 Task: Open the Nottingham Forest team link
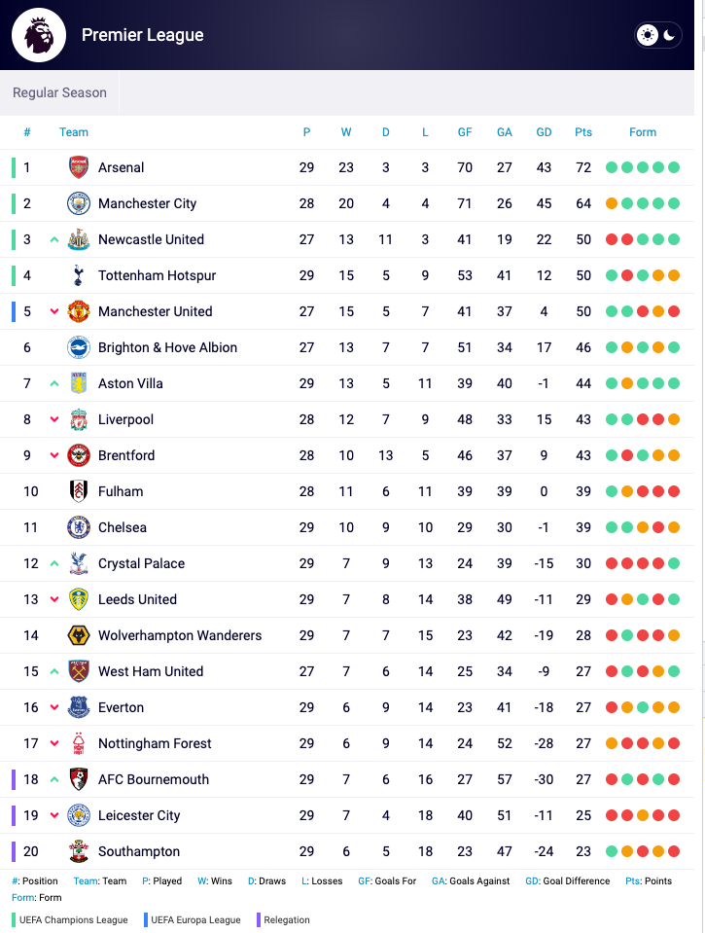155,744
